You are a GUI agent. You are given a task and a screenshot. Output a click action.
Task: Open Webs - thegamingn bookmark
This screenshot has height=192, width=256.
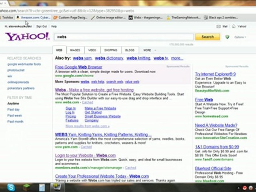pos(146,18)
